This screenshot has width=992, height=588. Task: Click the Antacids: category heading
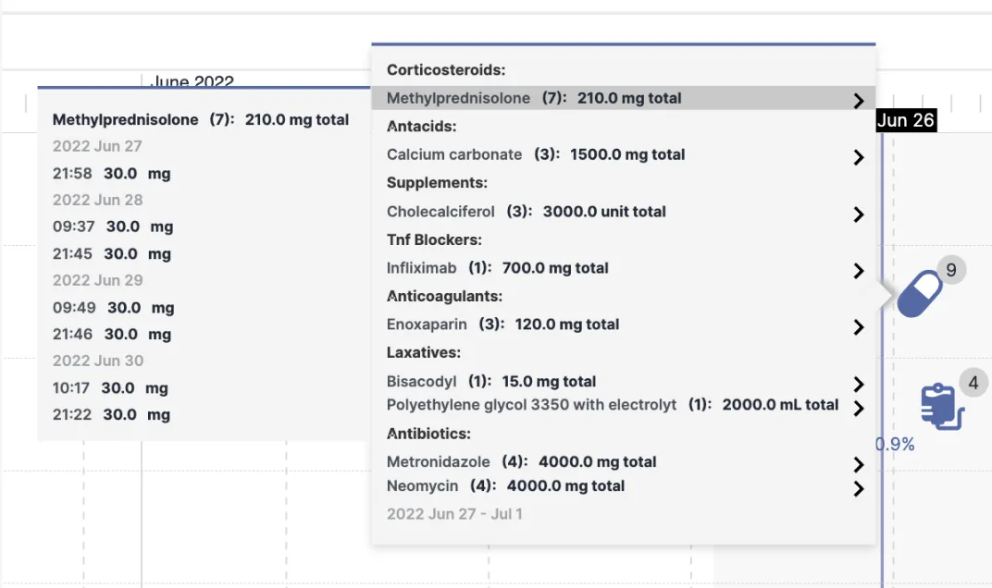(x=421, y=127)
